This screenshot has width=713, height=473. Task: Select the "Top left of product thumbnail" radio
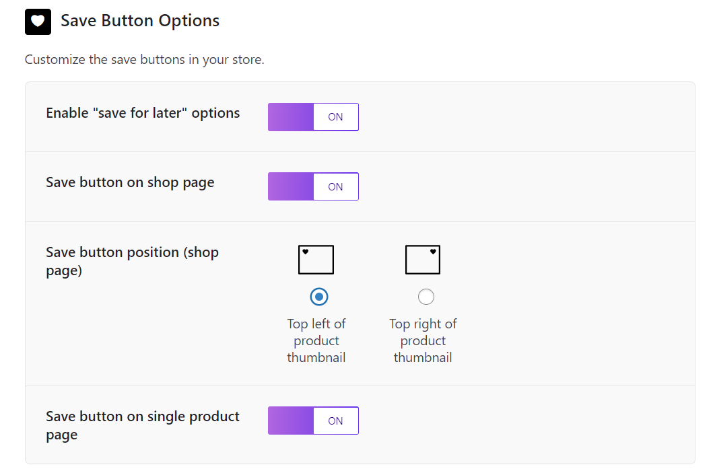pyautogui.click(x=318, y=296)
